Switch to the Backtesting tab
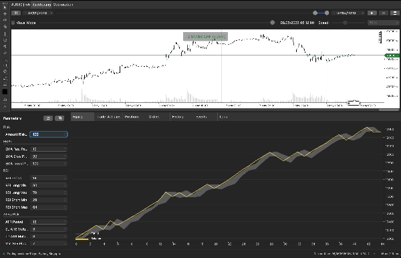Image resolution: width=401 pixels, height=258 pixels. point(41,5)
